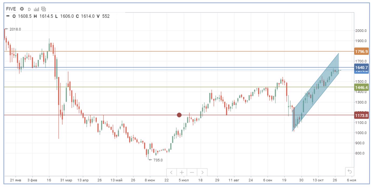Click the 735.0 low price annotation
373x188 pixels.
(x=158, y=160)
